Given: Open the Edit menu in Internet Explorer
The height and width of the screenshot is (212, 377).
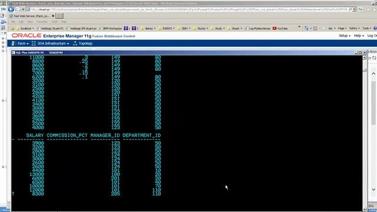Looking at the screenshot, I should (21, 22).
